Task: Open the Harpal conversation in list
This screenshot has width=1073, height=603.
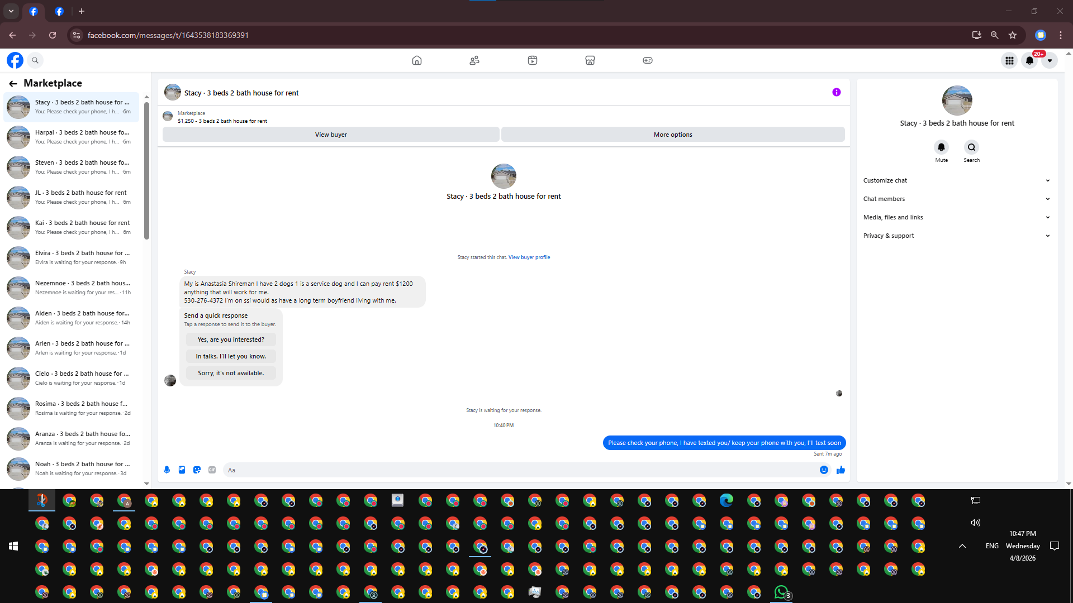Action: tap(73, 137)
